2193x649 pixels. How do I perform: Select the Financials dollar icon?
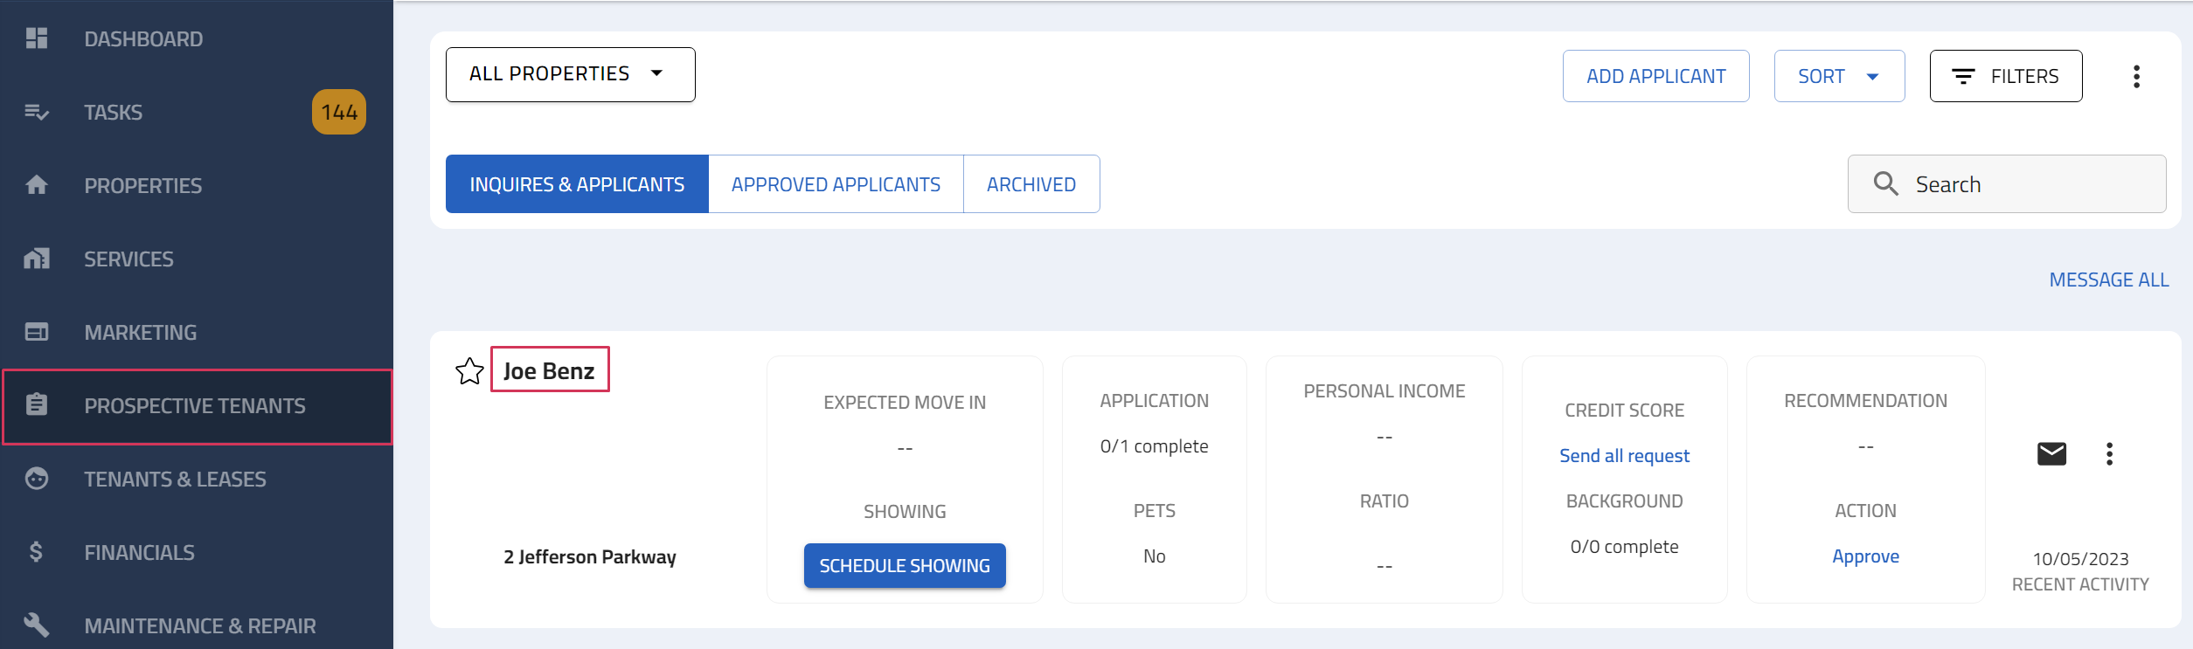pos(37,551)
